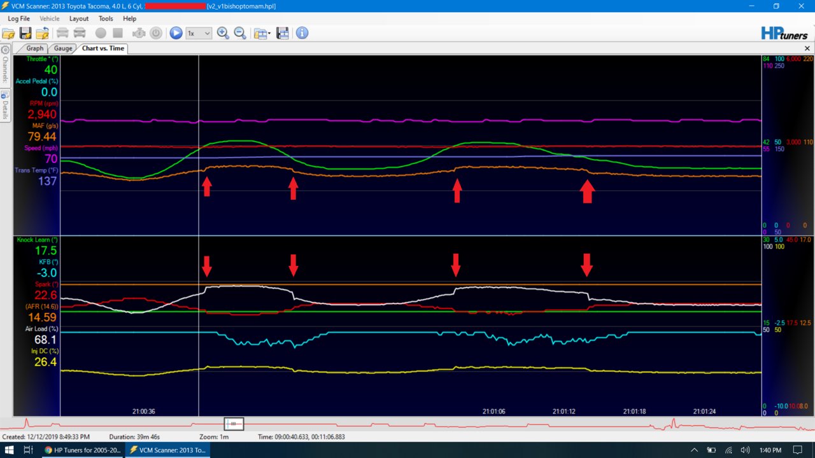This screenshot has height=458, width=815.
Task: Select the Inj DC (%) channel label
Action: (44, 351)
